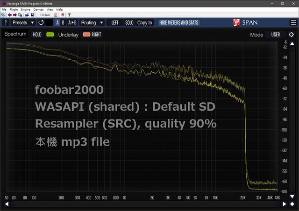Click the red panic exclamation icon
The height and width of the screenshot is (211, 299).
pyautogui.click(x=62, y=15)
